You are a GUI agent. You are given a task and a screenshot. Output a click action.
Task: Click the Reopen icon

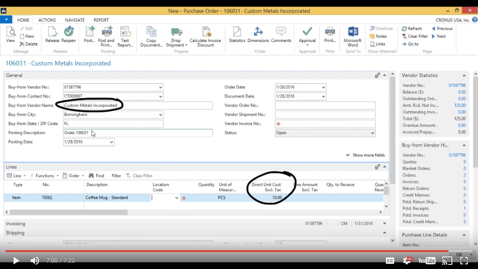click(68, 34)
